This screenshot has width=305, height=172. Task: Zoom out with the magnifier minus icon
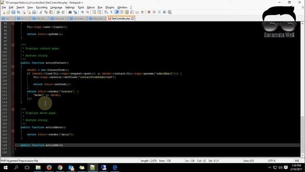click(87, 12)
